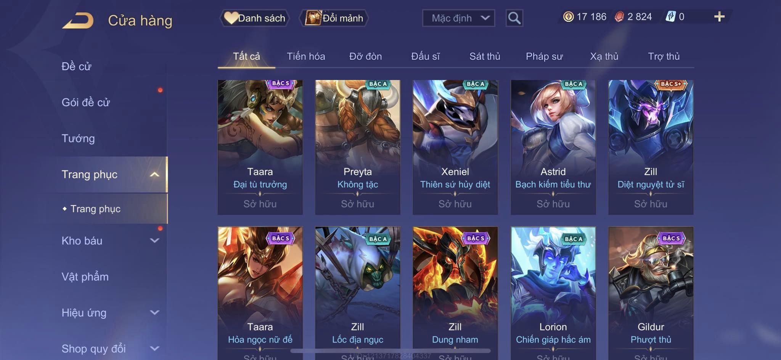Select Zill Diệt nguyệt tử sĩ skin card
The height and width of the screenshot is (360, 781).
[651, 147]
